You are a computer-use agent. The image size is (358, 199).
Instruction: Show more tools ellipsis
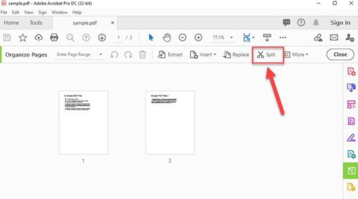click(x=283, y=37)
